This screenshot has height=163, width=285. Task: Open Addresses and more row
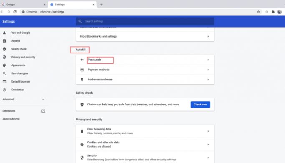(x=145, y=80)
